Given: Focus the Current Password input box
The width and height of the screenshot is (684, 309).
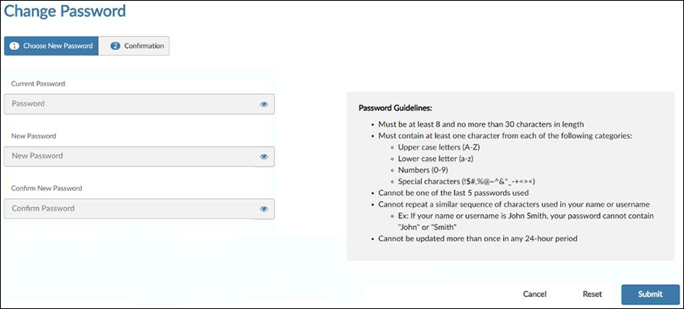Looking at the screenshot, I should 139,104.
